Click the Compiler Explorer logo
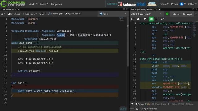The height and width of the screenshot is (111, 198). tap(13, 4)
